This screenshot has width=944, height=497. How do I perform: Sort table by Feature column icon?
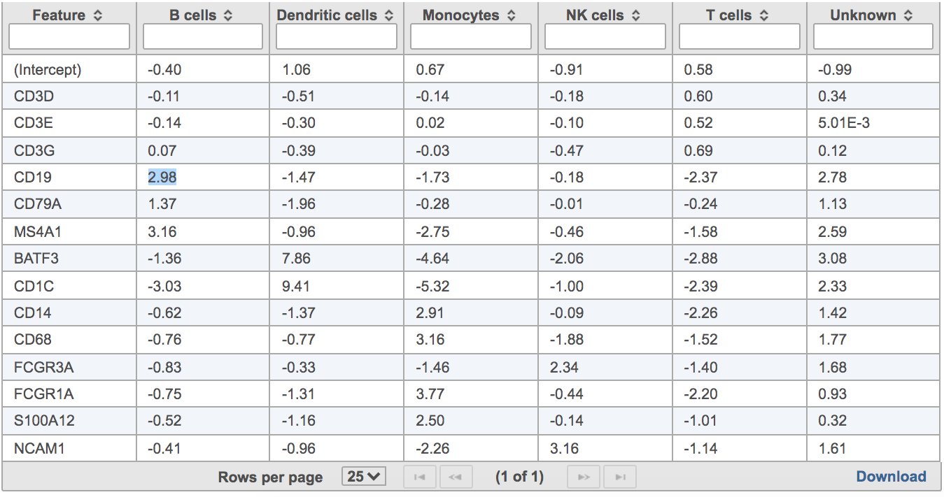pos(97,15)
